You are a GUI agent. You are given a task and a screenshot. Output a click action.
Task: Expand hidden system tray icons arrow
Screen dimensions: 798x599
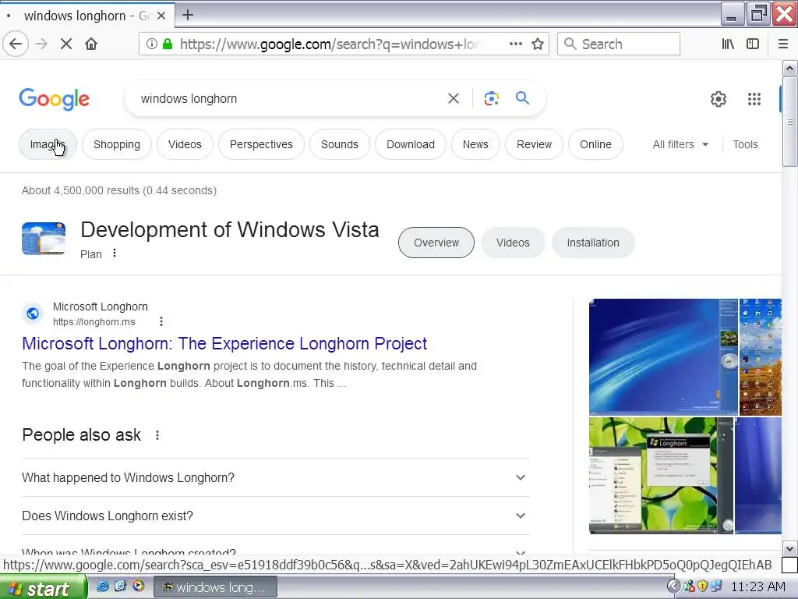(673, 587)
